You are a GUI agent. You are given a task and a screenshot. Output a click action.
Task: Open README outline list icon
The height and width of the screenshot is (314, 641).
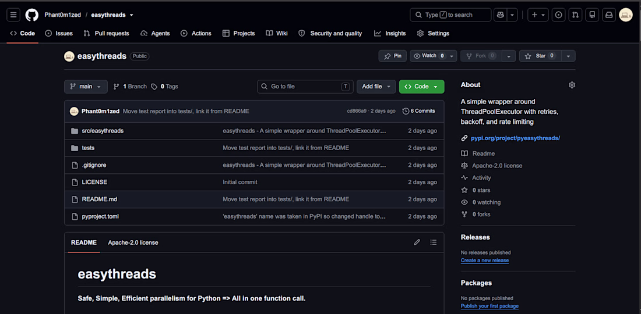434,242
